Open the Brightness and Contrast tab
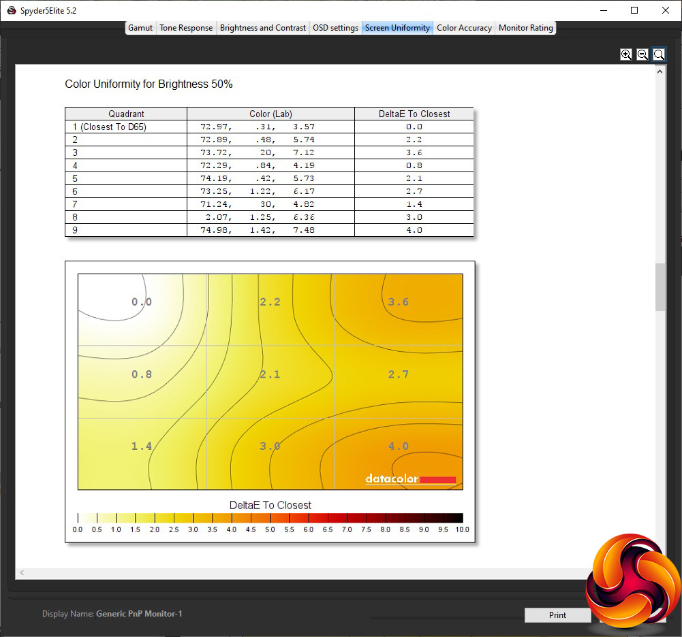 click(x=263, y=28)
